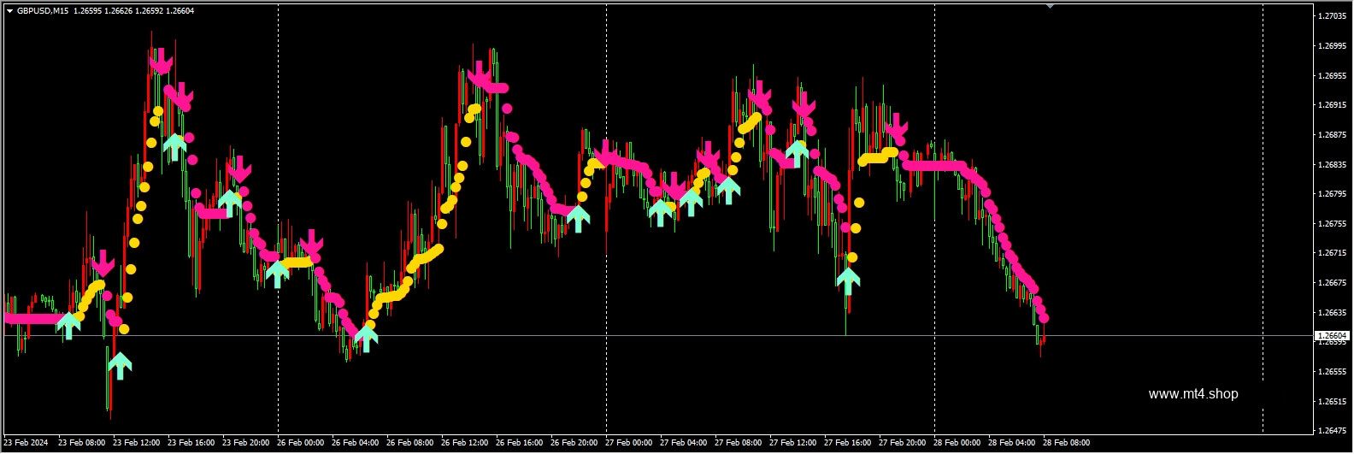The height and width of the screenshot is (454, 1354).
Task: Click the 27 Feb 12:00 time label
Action: pyautogui.click(x=793, y=443)
